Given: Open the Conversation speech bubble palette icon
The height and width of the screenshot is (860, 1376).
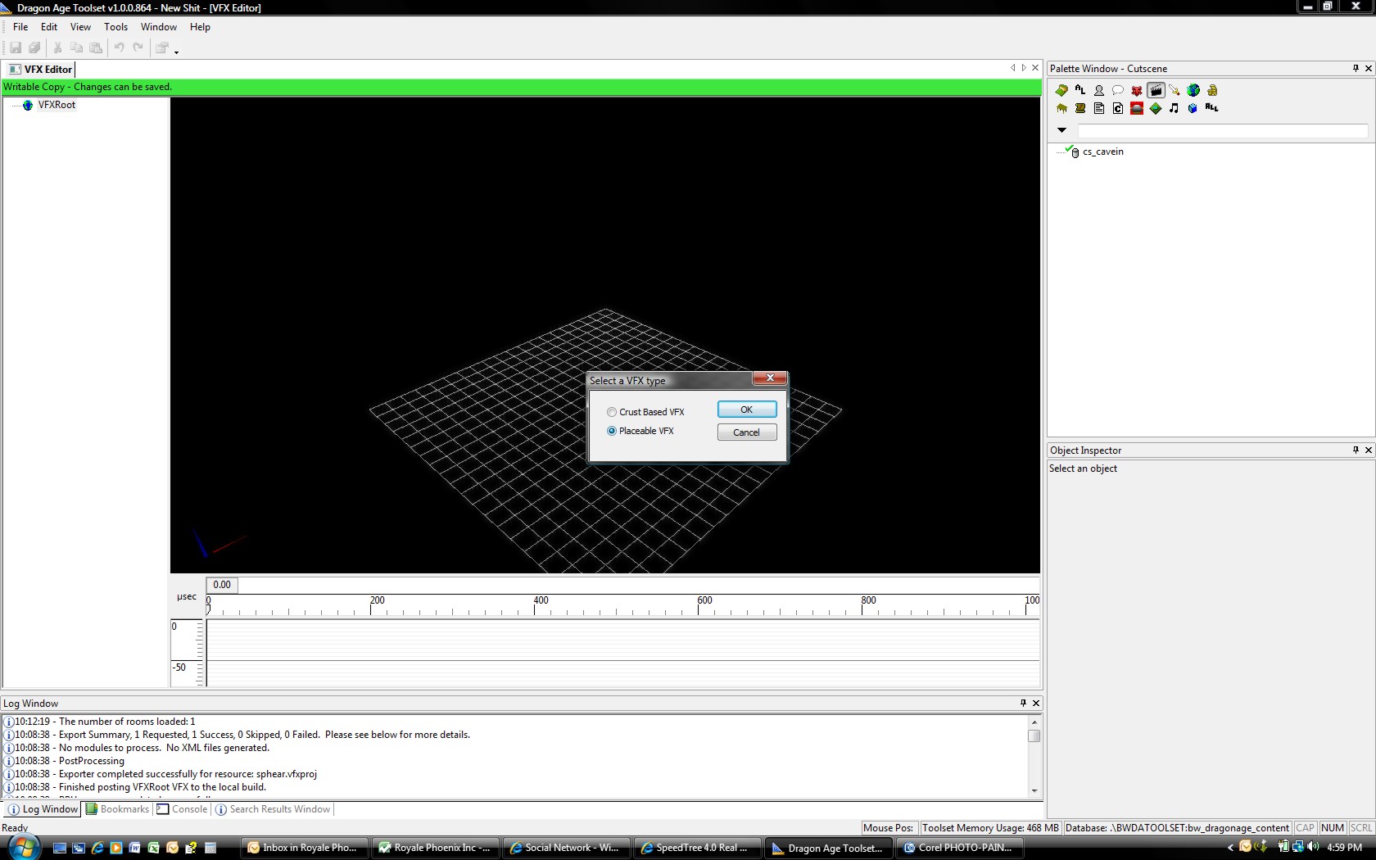Looking at the screenshot, I should tap(1118, 90).
